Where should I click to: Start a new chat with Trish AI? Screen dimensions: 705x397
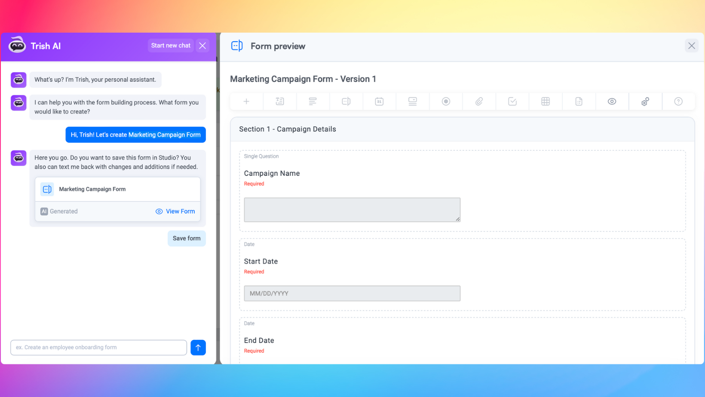pos(171,45)
